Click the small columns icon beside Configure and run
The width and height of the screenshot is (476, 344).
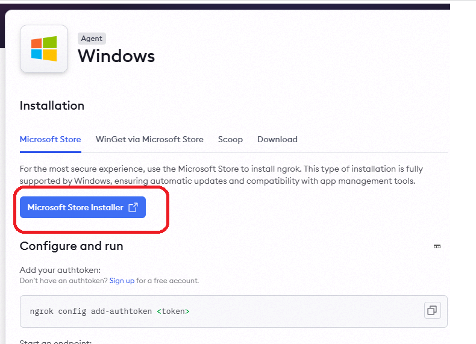tap(437, 246)
